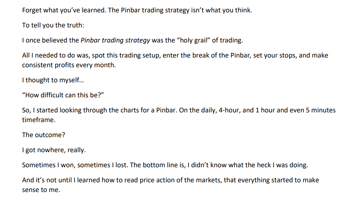Click the words 'what the heck I was doing'

click(268, 165)
